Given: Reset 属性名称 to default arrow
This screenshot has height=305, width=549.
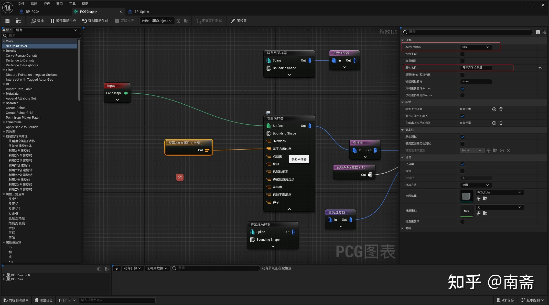Looking at the screenshot, I should click(540, 68).
